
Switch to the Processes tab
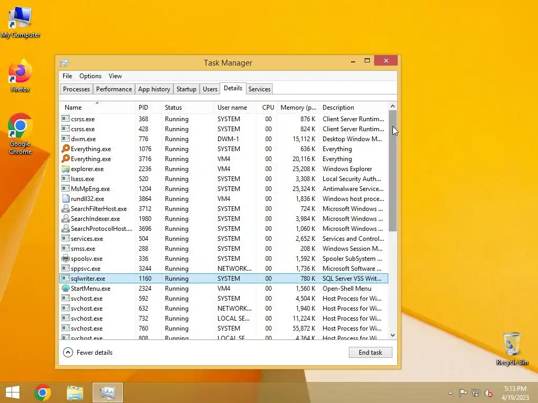pyautogui.click(x=76, y=89)
